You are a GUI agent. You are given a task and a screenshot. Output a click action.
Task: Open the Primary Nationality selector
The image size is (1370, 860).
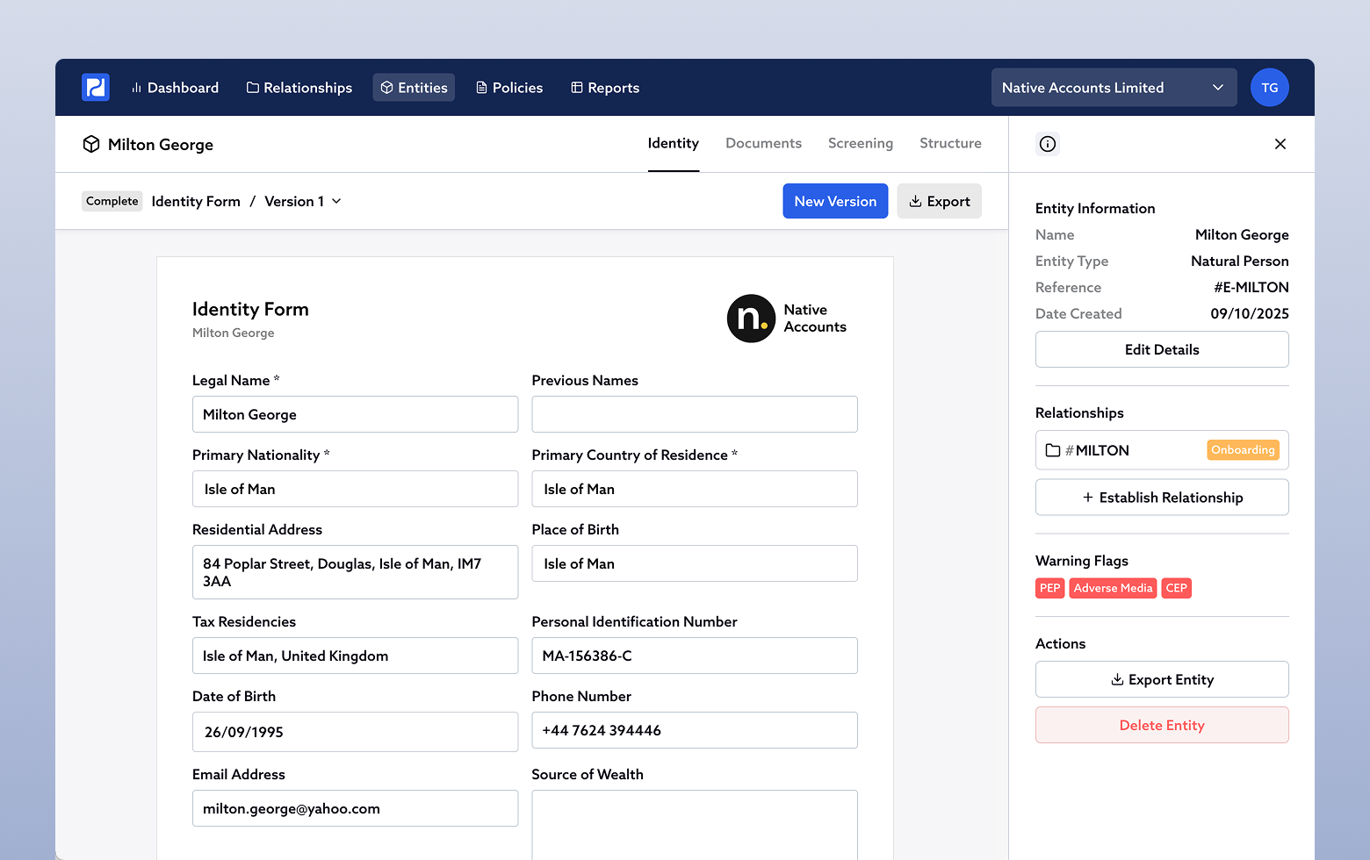(355, 489)
